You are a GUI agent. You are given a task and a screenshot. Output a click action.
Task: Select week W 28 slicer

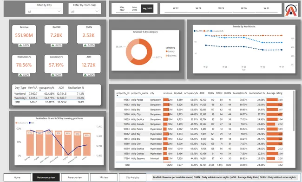(198, 8)
